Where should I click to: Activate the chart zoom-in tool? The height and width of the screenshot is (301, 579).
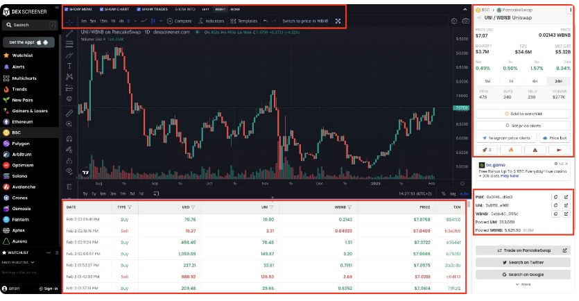tap(69, 124)
